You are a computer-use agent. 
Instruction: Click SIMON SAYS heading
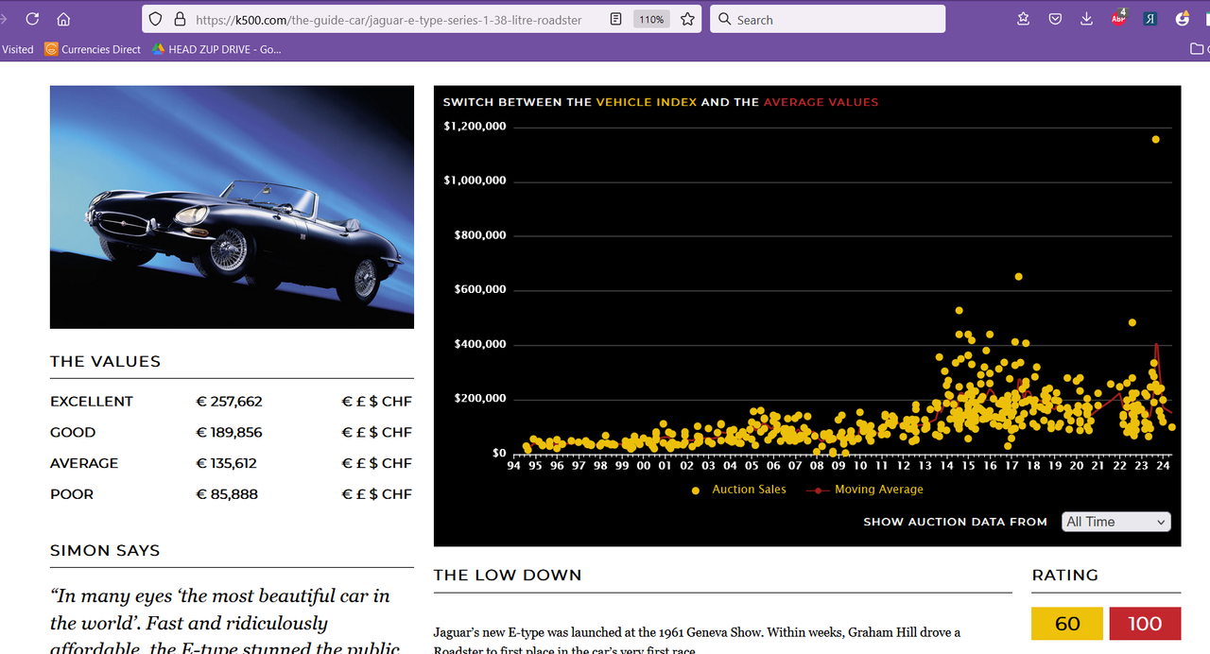(105, 551)
